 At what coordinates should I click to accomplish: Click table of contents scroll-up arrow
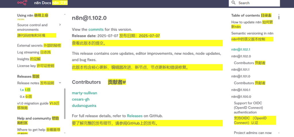[x=279, y=14]
